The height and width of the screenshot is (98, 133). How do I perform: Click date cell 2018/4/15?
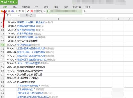11,63
